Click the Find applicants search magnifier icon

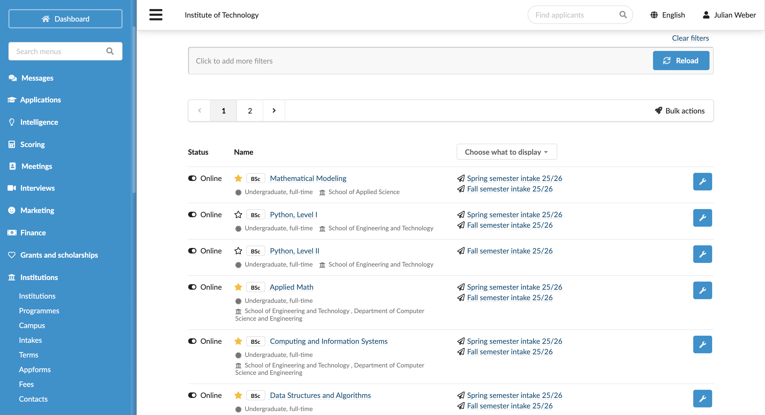[623, 14]
